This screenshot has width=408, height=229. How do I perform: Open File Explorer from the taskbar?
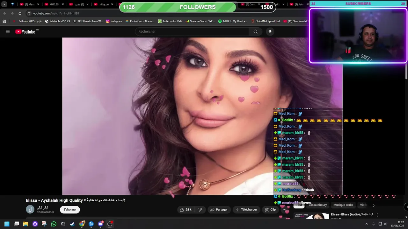click(x=25, y=224)
